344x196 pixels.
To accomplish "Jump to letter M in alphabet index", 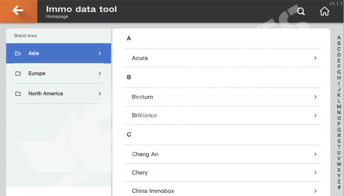I will pyautogui.click(x=339, y=107).
